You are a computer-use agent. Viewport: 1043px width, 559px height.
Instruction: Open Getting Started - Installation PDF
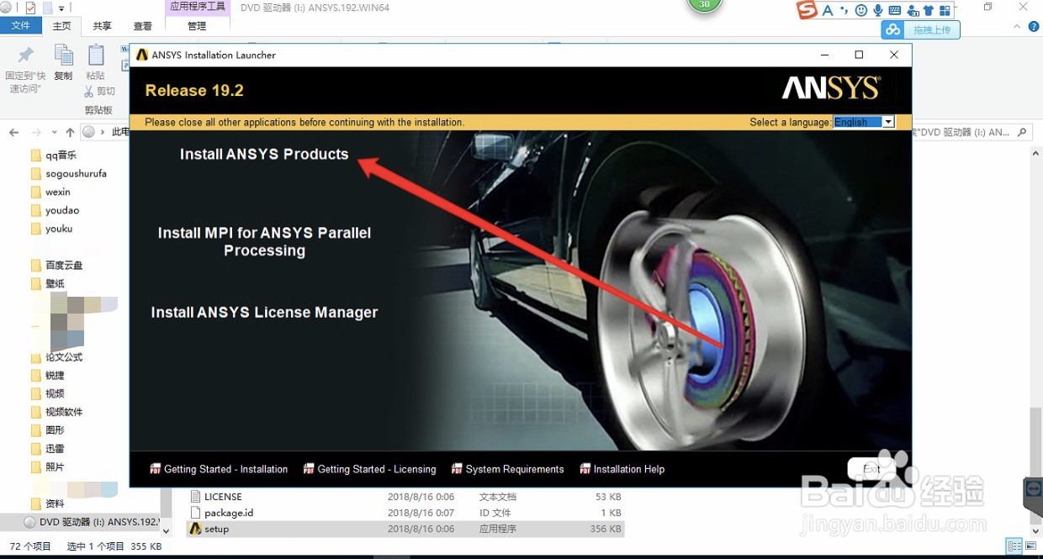tap(219, 469)
